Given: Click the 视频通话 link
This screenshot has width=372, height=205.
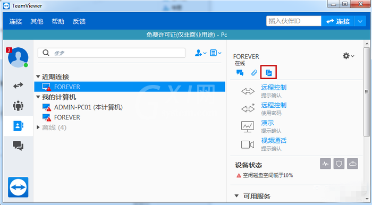Looking at the screenshot, I should (x=274, y=141).
